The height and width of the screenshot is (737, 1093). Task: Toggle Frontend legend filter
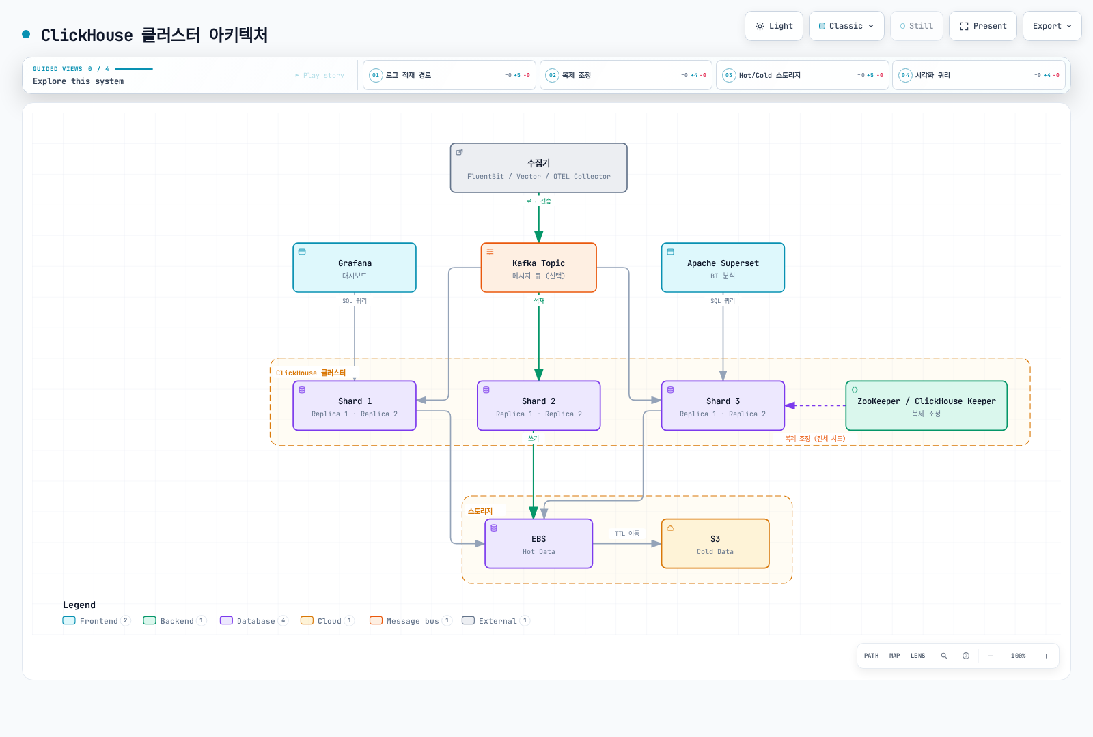(x=96, y=620)
